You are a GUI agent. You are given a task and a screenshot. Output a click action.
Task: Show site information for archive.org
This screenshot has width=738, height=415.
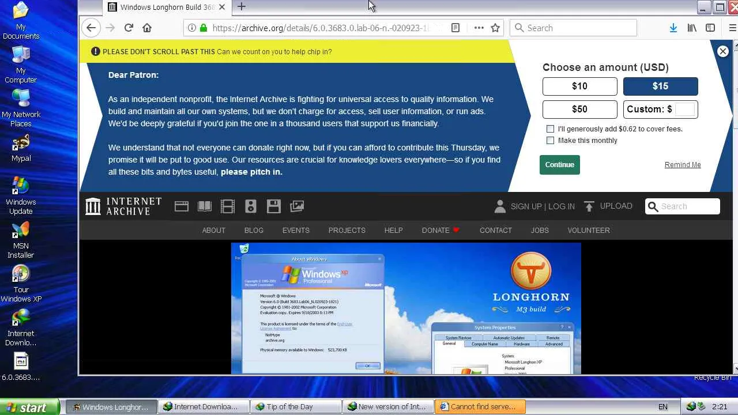[x=193, y=28]
